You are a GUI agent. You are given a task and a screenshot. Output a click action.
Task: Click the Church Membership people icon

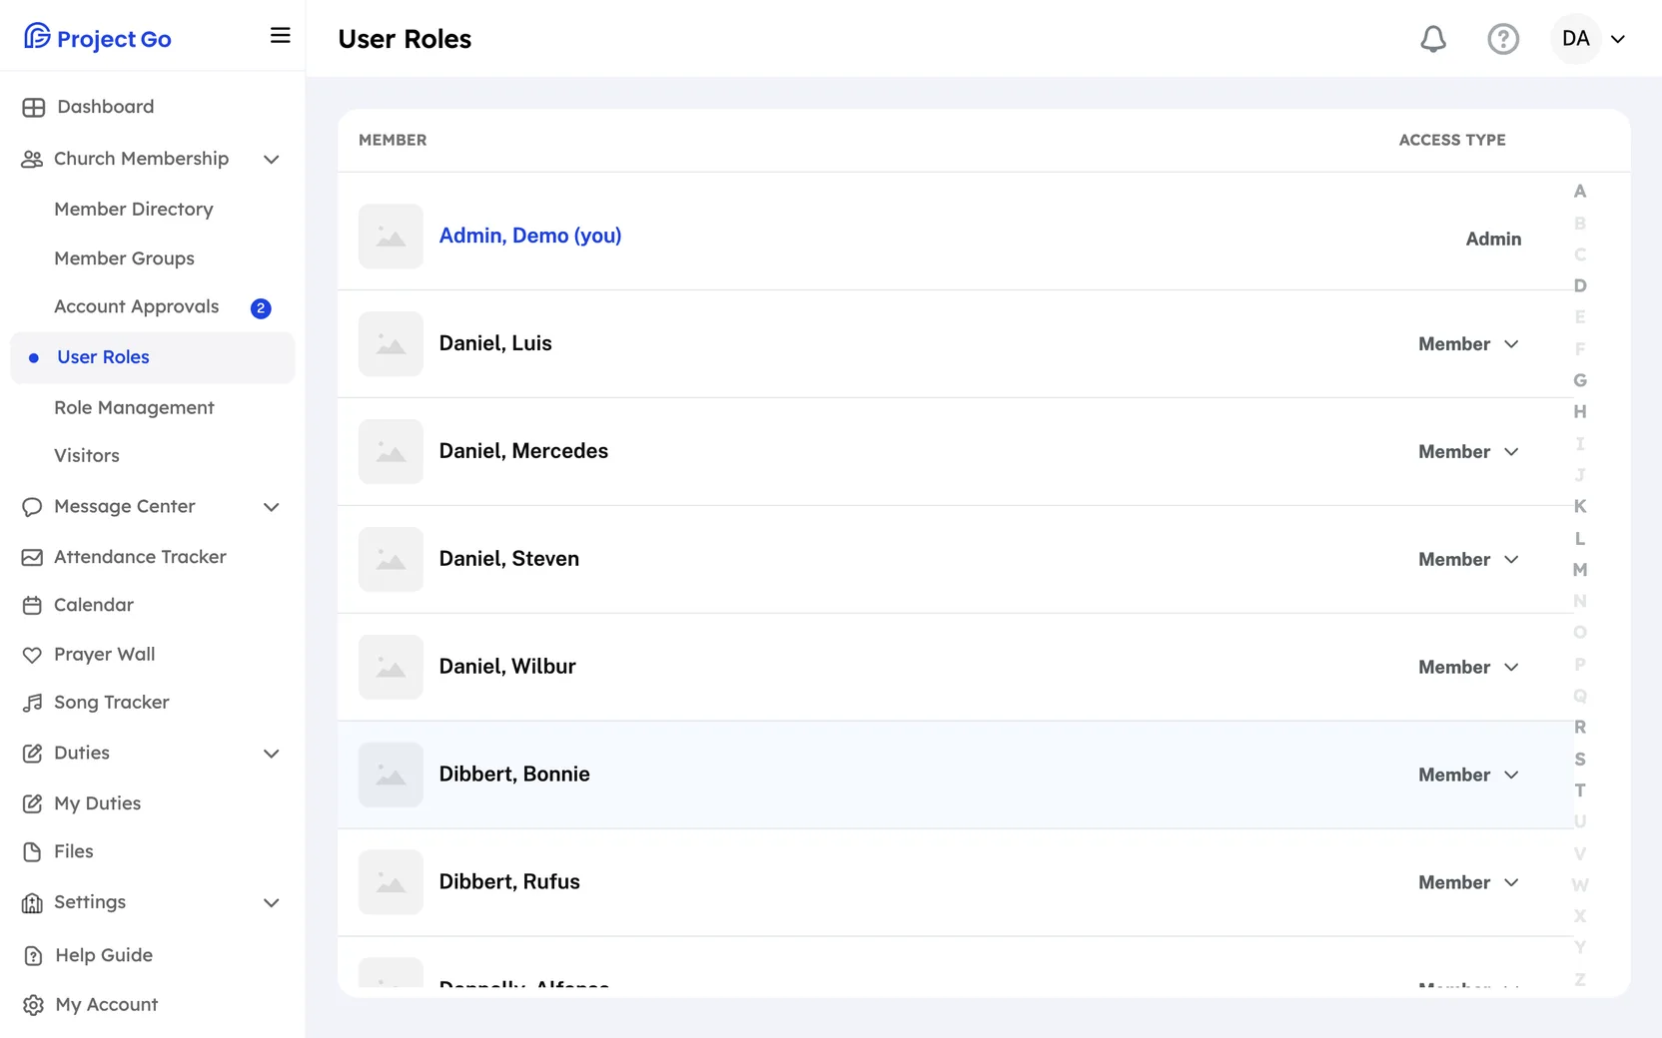32,159
